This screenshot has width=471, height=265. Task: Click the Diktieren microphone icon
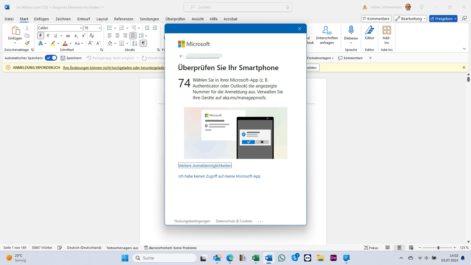351,30
